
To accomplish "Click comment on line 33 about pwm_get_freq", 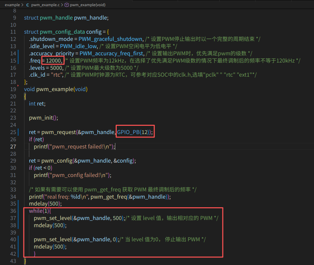I will (113, 189).
